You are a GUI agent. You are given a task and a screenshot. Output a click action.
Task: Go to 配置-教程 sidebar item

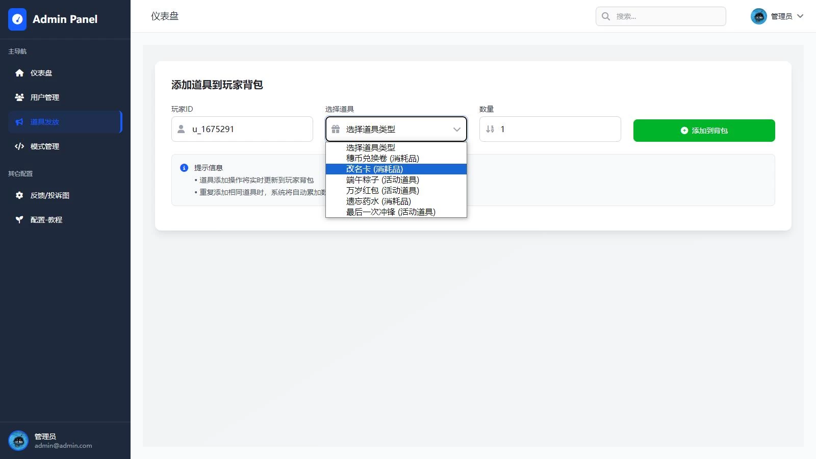click(46, 220)
